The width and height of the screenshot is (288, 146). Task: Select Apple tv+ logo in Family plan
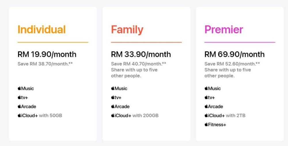point(116,97)
